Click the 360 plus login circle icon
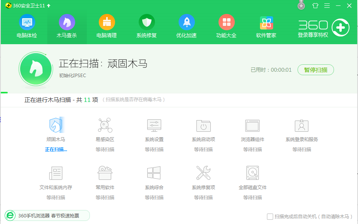Image resolution: width=358 pixels, height=224 pixels. click(x=341, y=28)
